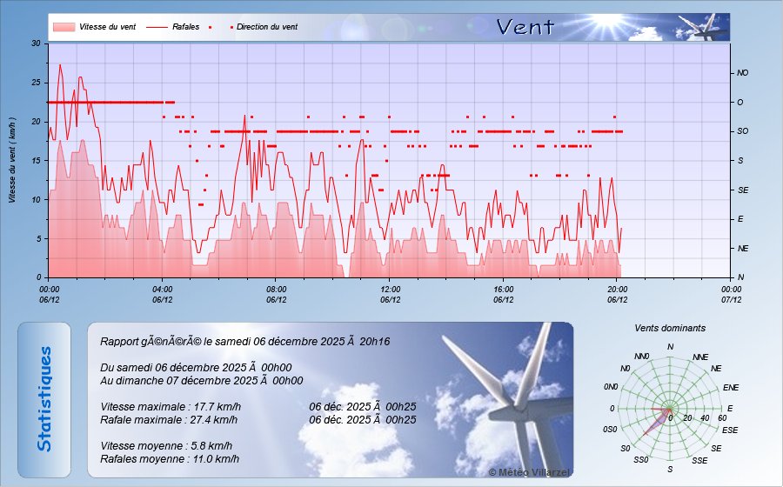Viewport: 783px width, 487px height.
Task: Open the Statistiques vertical tab
Action: tap(44, 399)
